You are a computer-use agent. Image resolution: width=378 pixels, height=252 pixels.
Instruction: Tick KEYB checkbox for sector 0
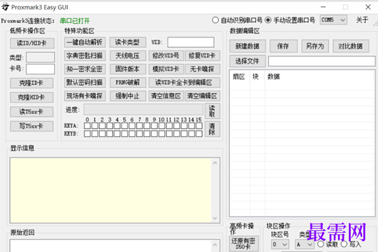(x=87, y=134)
